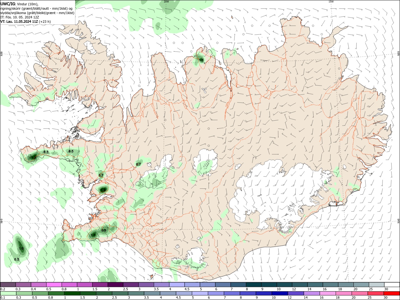Pick lower scale swatch starting at 0.5

click(40, 293)
